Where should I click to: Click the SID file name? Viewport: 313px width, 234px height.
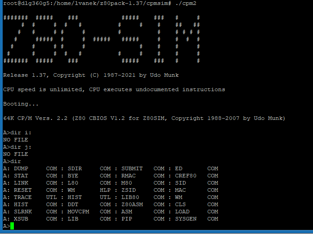[180, 183]
